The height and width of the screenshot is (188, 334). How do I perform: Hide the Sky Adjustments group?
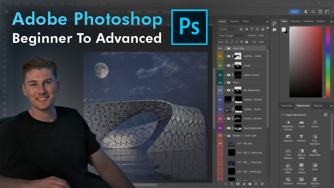click(x=220, y=90)
